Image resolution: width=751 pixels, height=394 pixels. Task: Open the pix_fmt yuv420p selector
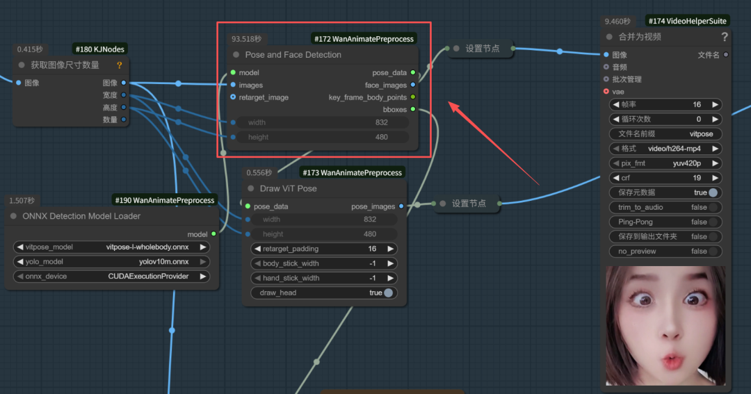click(x=665, y=163)
